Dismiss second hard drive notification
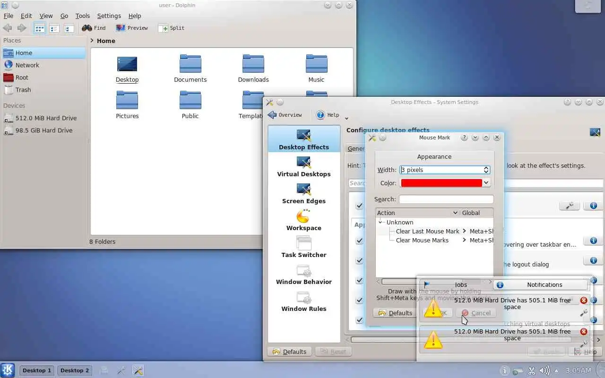605x378 pixels. 584,332
